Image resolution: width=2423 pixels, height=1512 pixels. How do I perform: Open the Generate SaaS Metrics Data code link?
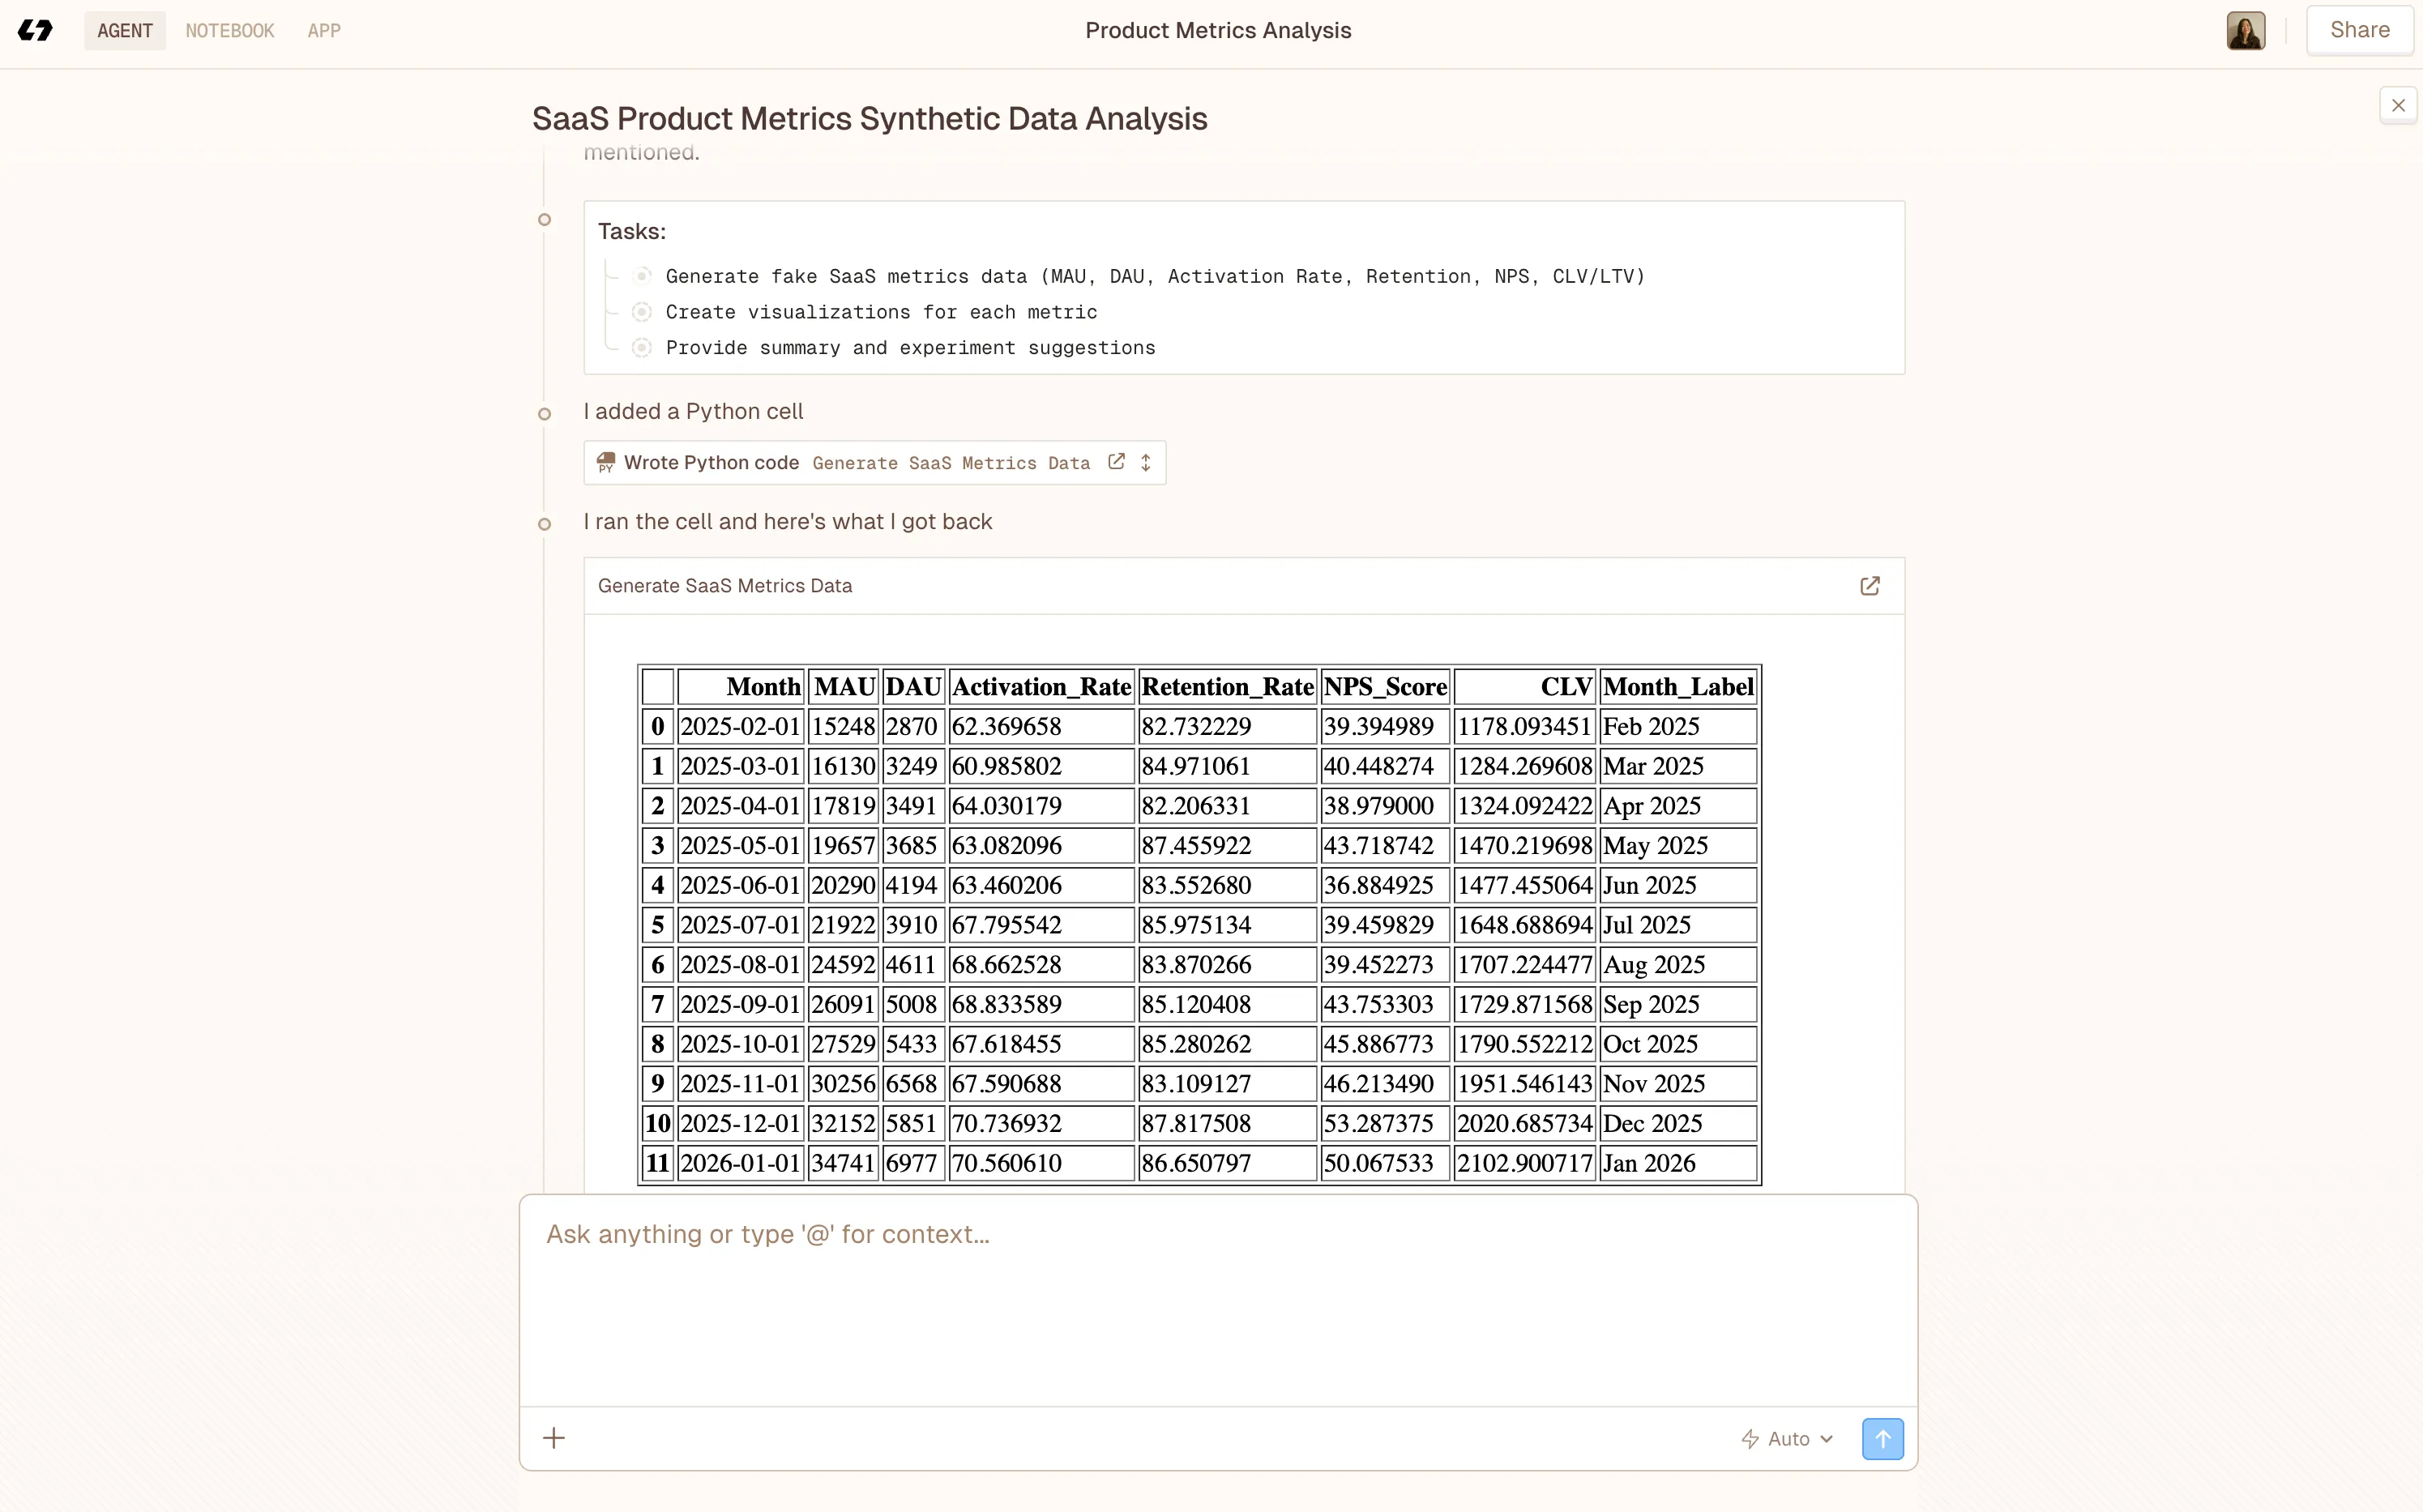coord(951,463)
